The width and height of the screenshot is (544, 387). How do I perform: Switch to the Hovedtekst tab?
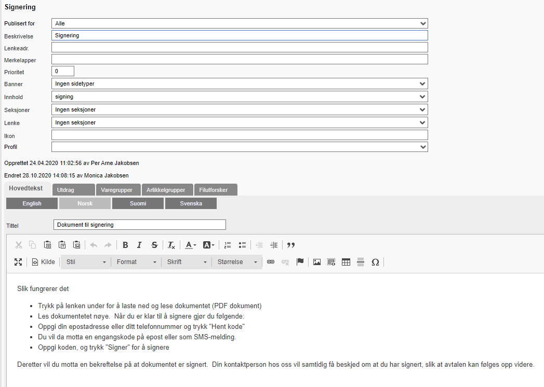(x=28, y=188)
